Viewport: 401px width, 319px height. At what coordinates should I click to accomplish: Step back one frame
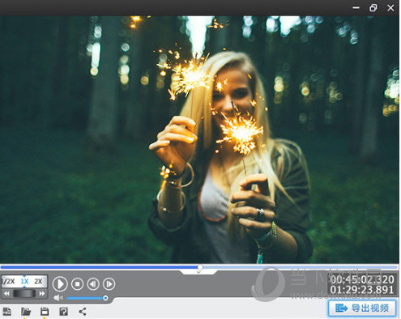(93, 284)
